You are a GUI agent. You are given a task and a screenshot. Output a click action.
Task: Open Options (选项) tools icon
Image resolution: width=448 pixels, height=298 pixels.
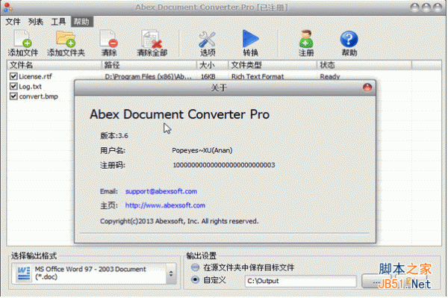tap(208, 39)
